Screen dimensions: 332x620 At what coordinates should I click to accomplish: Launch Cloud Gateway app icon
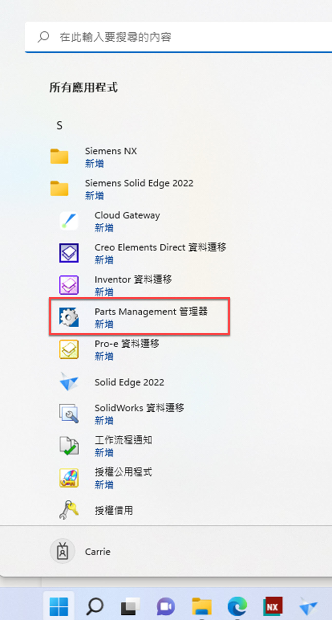pyautogui.click(x=69, y=221)
